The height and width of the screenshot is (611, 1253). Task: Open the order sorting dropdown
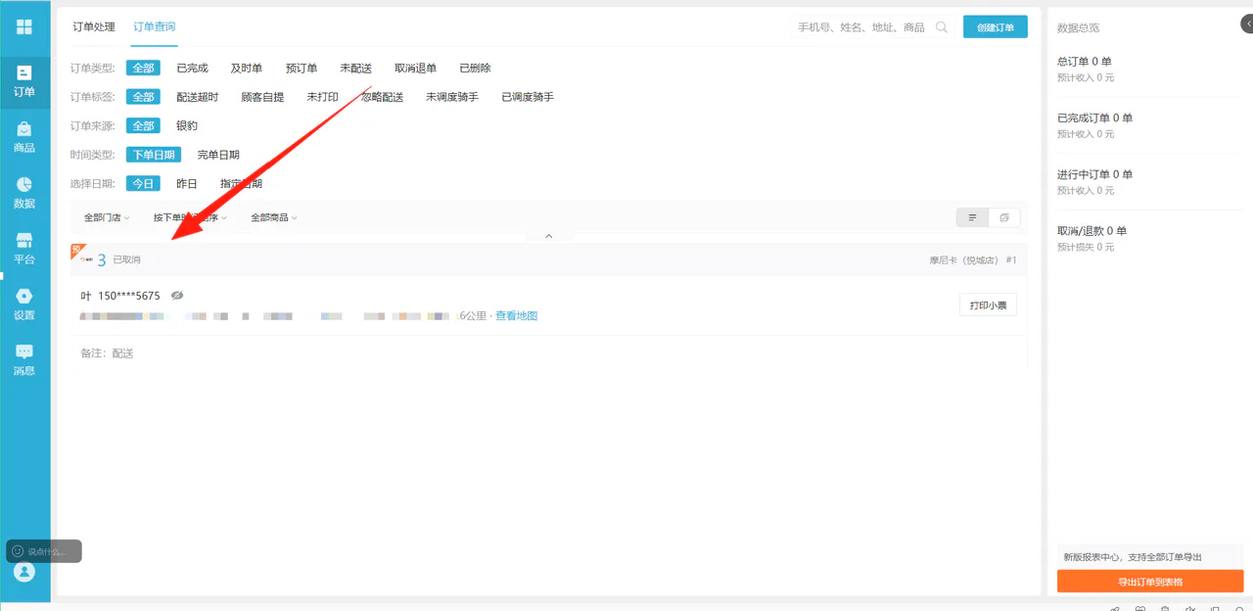point(190,217)
